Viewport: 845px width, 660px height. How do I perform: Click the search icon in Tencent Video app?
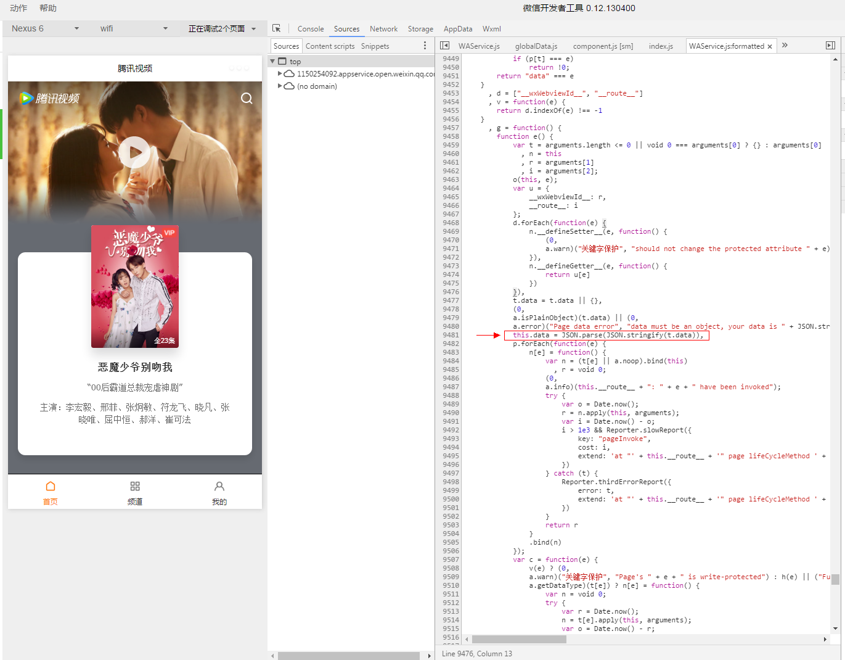pos(247,99)
